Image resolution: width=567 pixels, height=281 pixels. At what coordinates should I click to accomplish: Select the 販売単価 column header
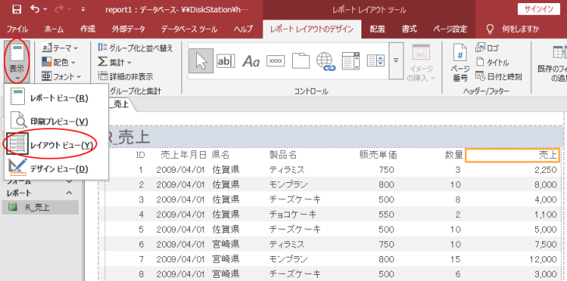point(378,156)
